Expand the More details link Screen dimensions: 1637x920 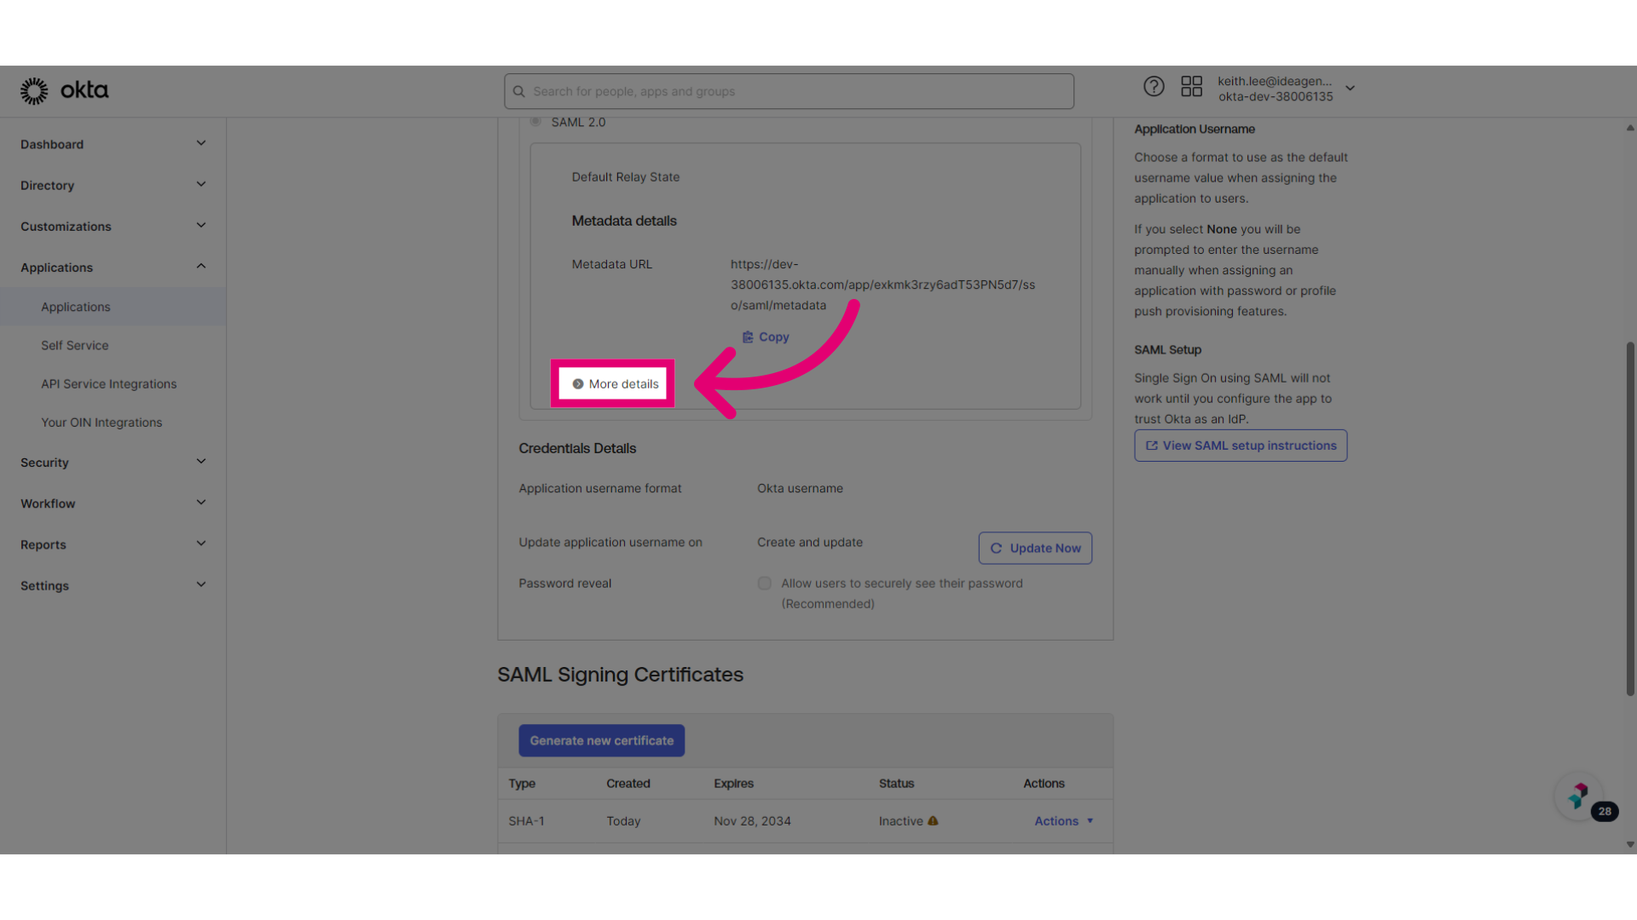[x=616, y=384]
